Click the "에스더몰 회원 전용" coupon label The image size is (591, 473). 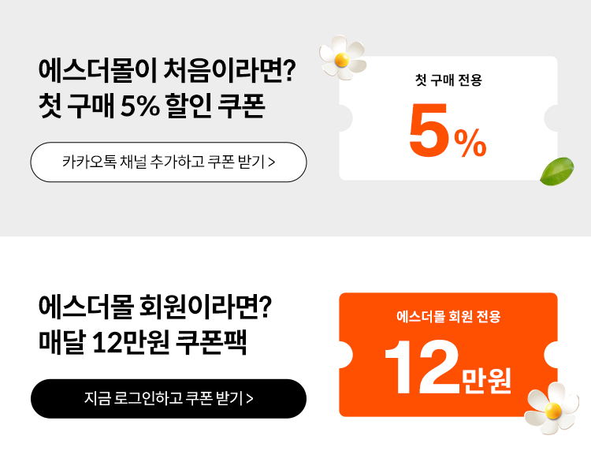click(x=448, y=317)
